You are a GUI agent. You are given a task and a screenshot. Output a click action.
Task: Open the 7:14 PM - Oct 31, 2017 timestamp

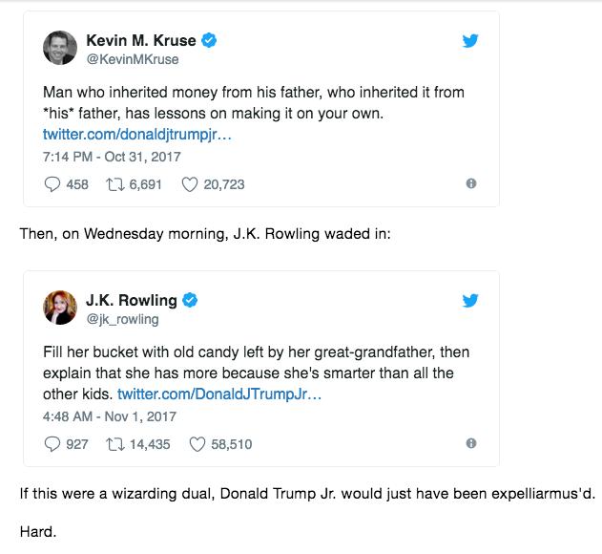pos(112,157)
